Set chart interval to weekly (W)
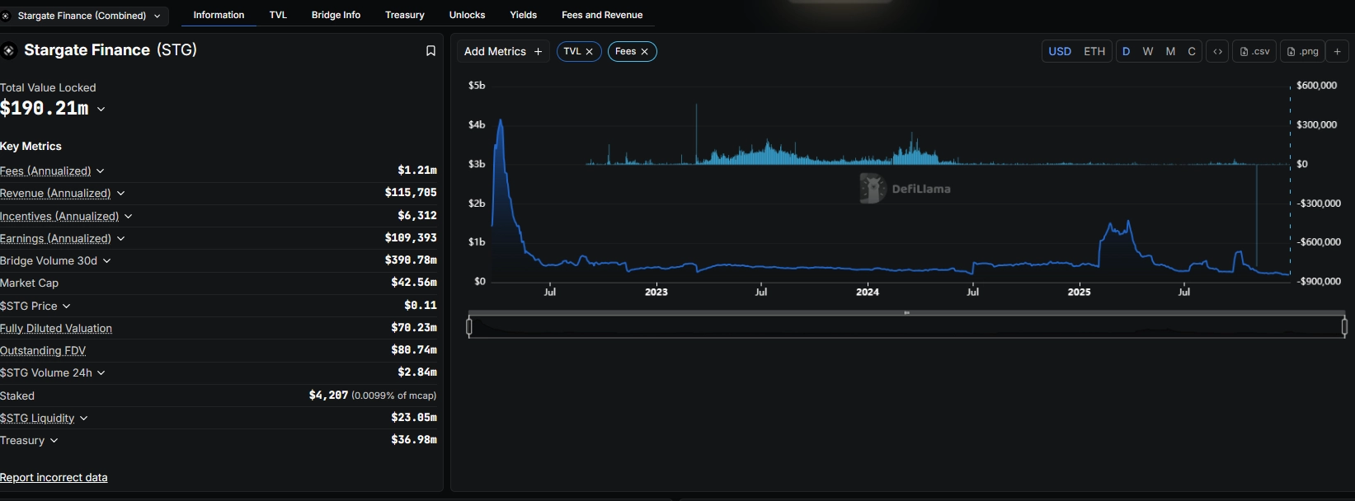The image size is (1355, 501). tap(1147, 51)
